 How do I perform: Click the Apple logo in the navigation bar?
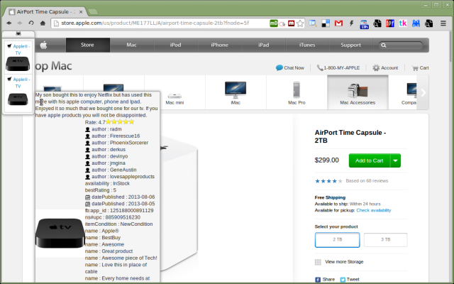tap(43, 45)
